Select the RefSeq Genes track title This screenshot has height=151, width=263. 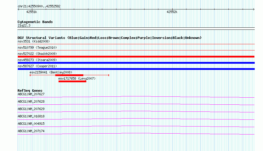click(x=30, y=91)
